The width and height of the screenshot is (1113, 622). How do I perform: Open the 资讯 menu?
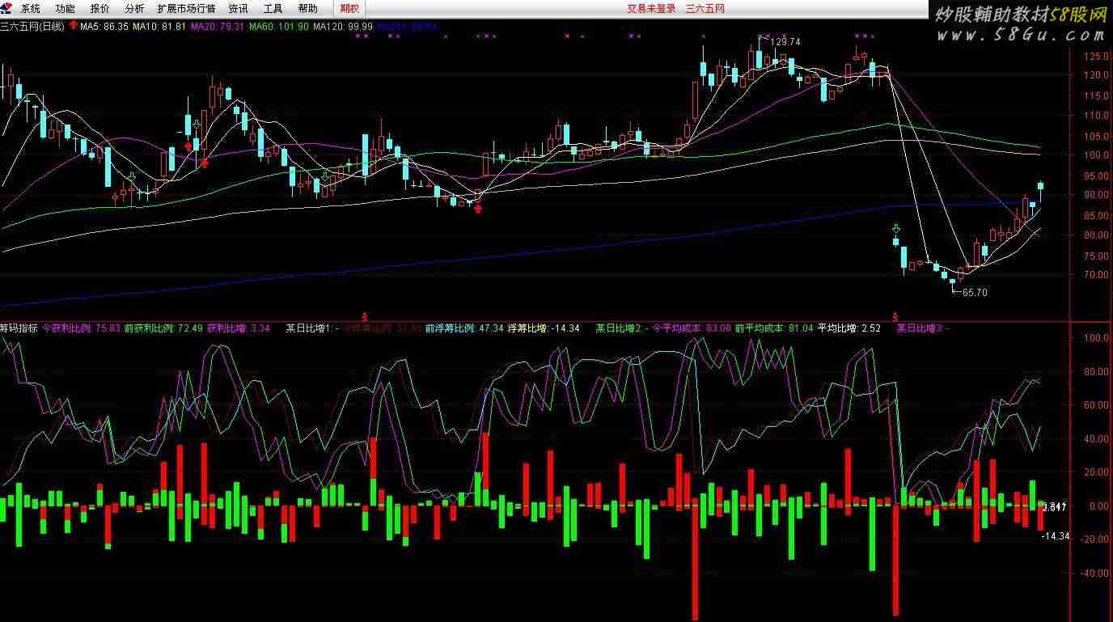point(238,9)
